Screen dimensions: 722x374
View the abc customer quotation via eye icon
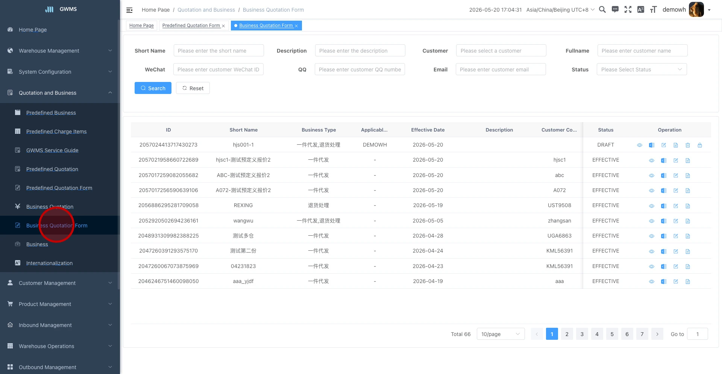click(x=652, y=176)
